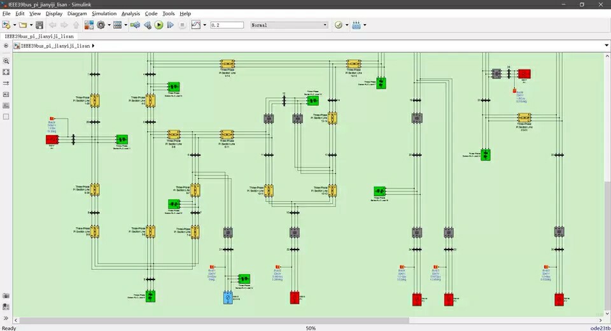Select the blue source block at the bottom
Screen dimensions: 611x331
tap(228, 297)
